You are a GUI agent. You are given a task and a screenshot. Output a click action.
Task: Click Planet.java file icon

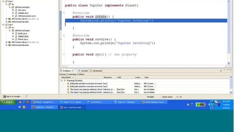tap(16, 39)
